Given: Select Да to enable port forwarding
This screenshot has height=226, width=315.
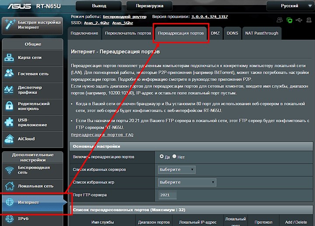Looking at the screenshot, I should pos(161,156).
